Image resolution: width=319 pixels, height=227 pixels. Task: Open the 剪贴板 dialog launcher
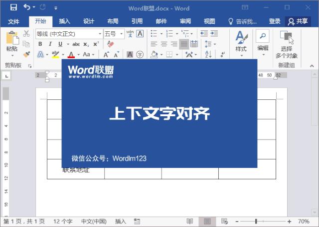click(x=30, y=66)
